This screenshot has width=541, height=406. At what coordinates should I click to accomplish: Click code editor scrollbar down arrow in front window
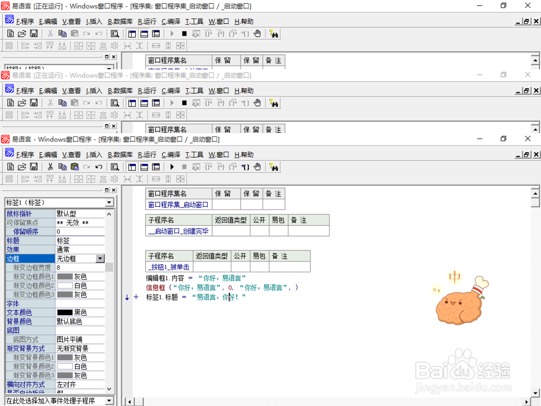pyautogui.click(x=535, y=393)
